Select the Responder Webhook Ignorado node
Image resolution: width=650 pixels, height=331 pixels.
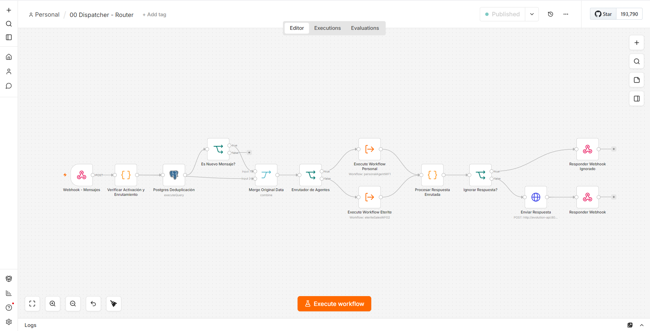588,149
